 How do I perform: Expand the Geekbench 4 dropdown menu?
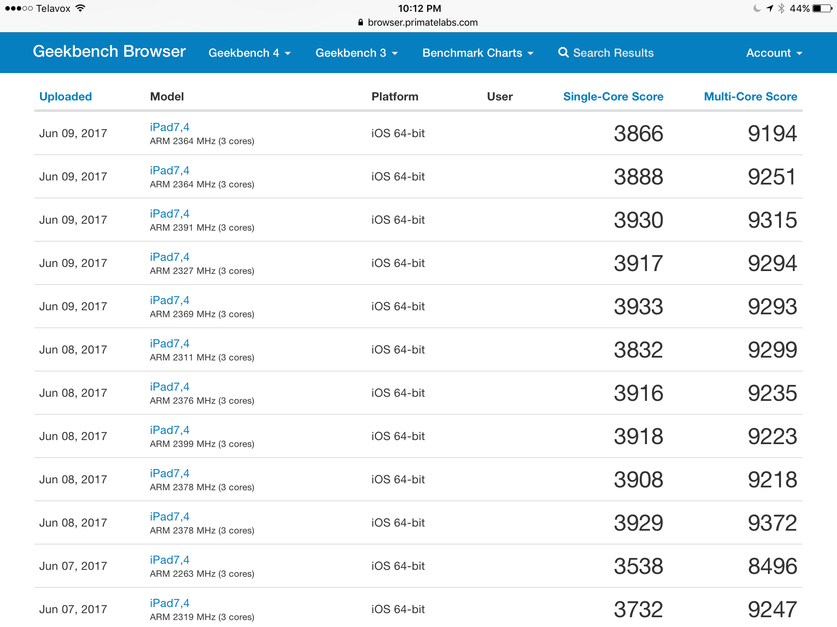[249, 53]
